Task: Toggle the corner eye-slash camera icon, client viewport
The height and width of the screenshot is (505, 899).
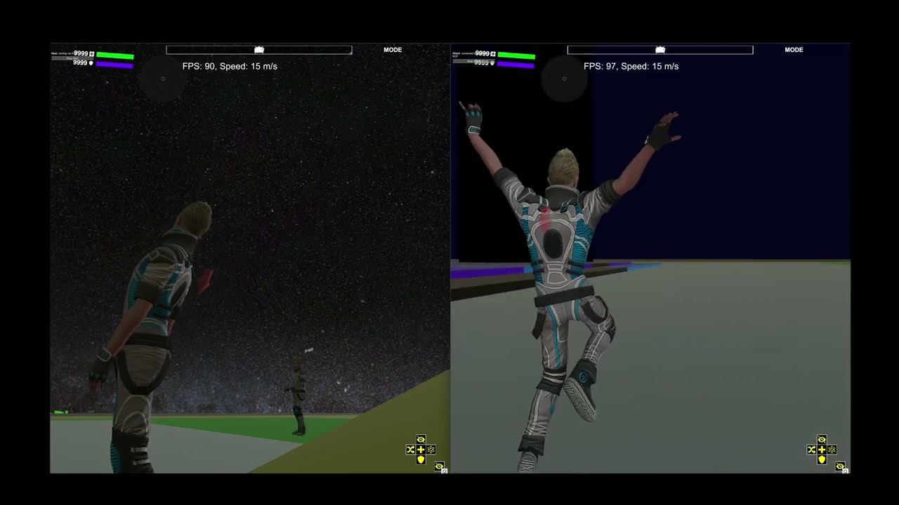Action: tap(840, 467)
